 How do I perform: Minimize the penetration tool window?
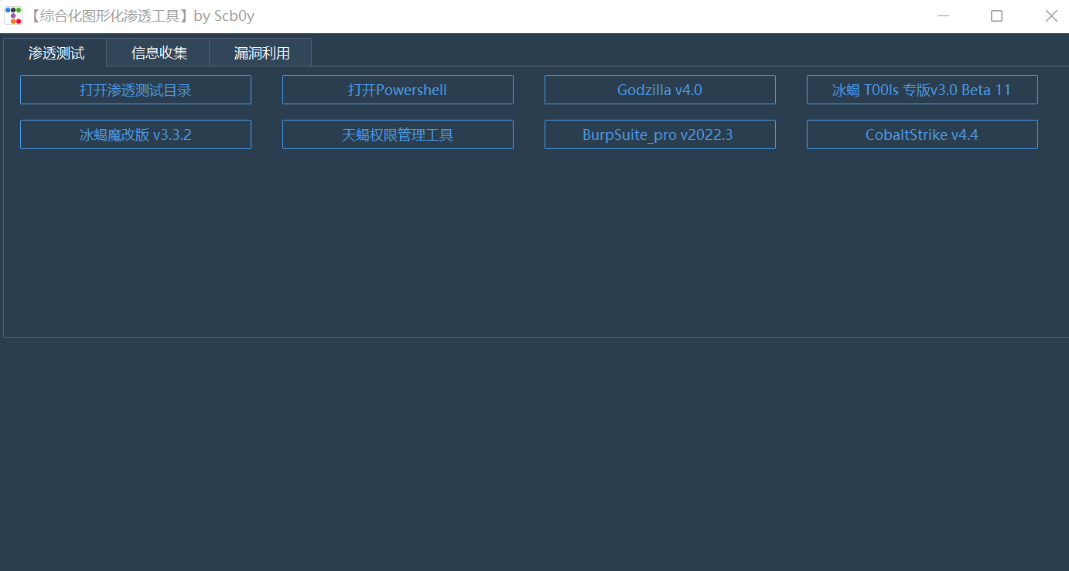click(x=942, y=15)
